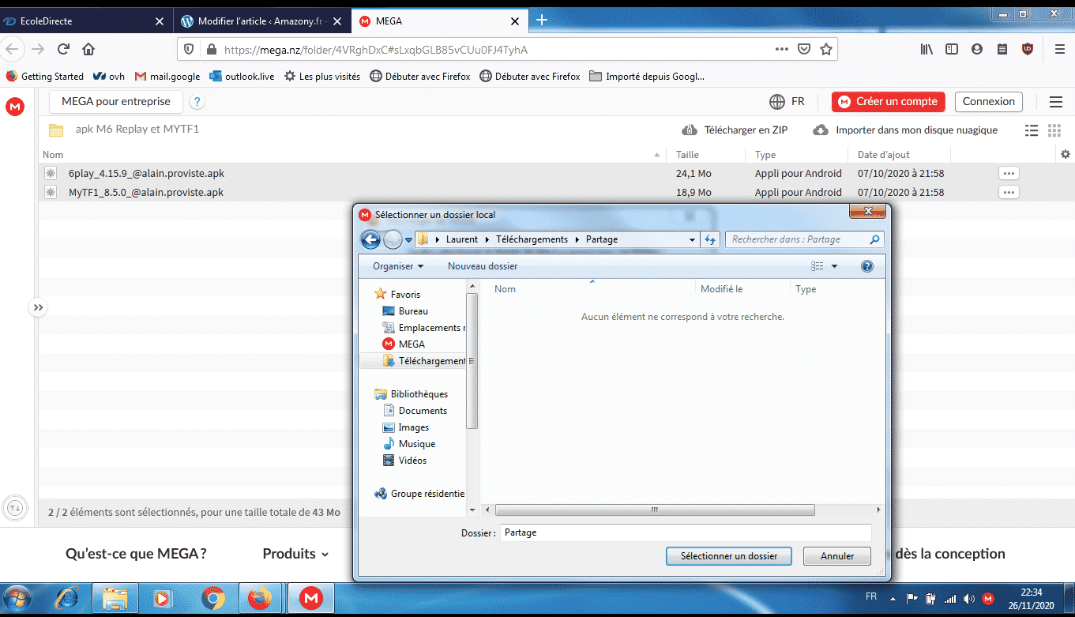Open Organiser dropdown menu
This screenshot has height=617, width=1075.
[398, 267]
